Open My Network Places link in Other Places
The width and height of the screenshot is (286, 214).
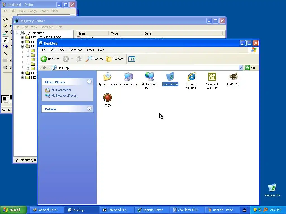click(x=64, y=96)
